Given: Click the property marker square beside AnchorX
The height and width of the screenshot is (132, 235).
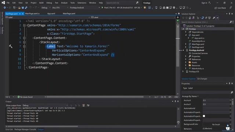Looking at the screenshot, I should tap(231, 100).
